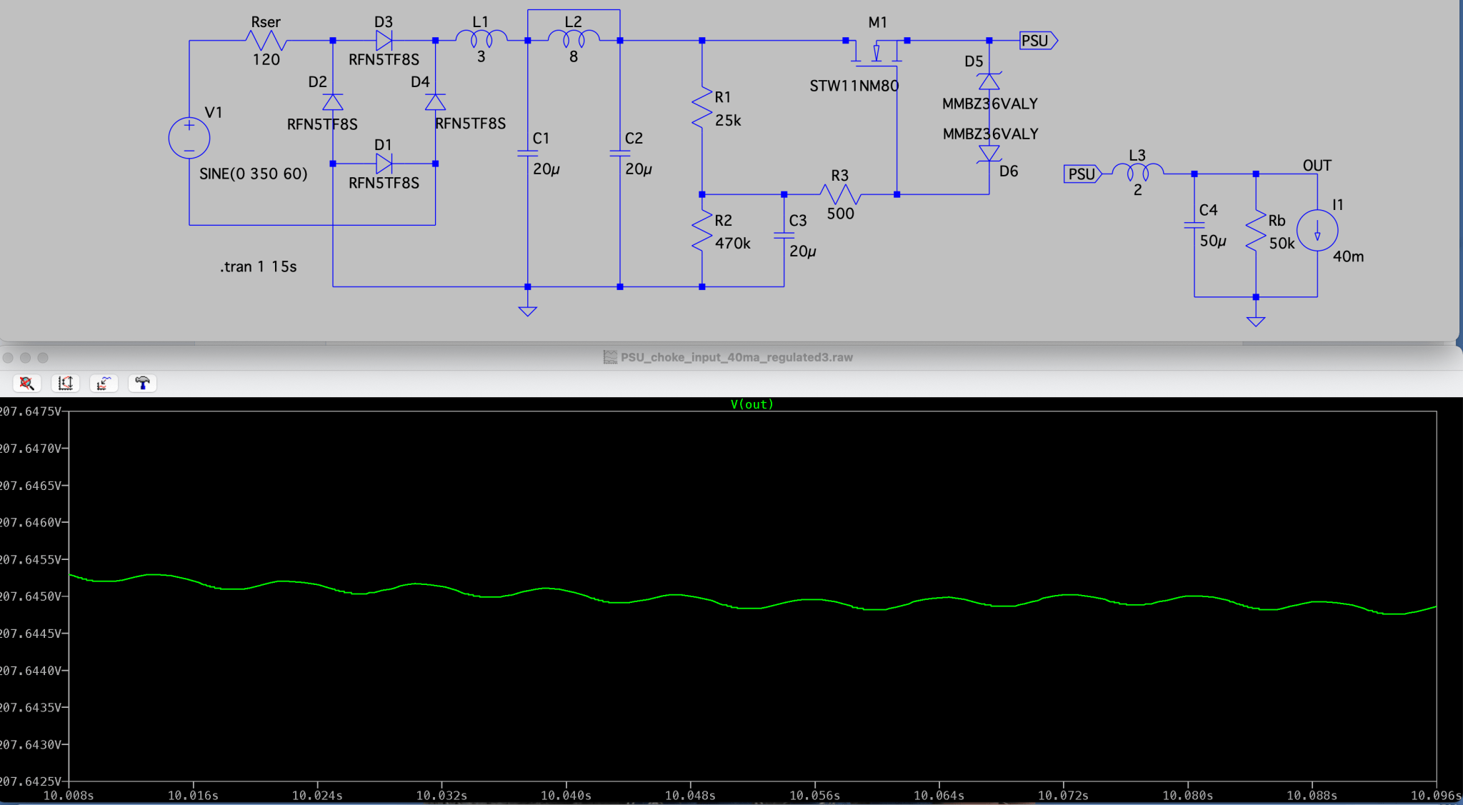Image resolution: width=1463 pixels, height=805 pixels.
Task: Select the L1 inductor symbol
Action: click(481, 39)
